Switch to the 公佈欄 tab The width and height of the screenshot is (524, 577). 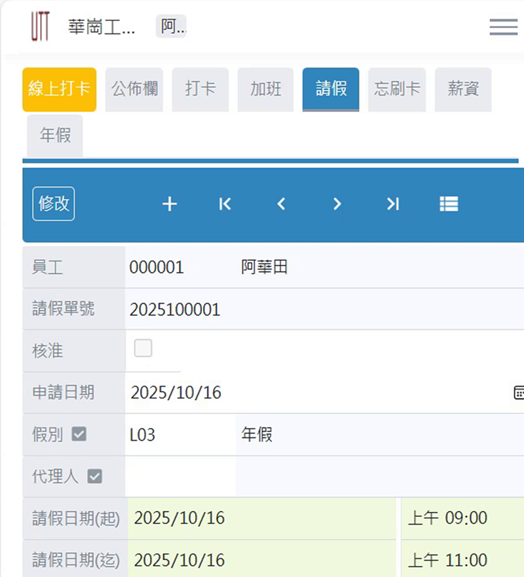tap(134, 89)
